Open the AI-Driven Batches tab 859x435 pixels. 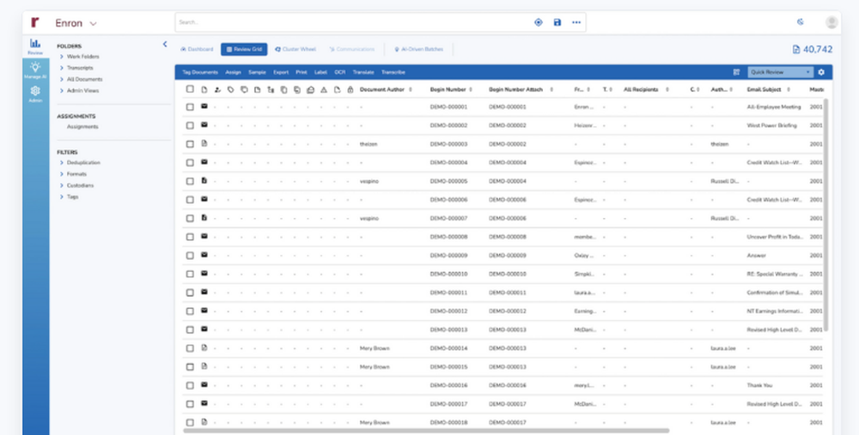[419, 49]
